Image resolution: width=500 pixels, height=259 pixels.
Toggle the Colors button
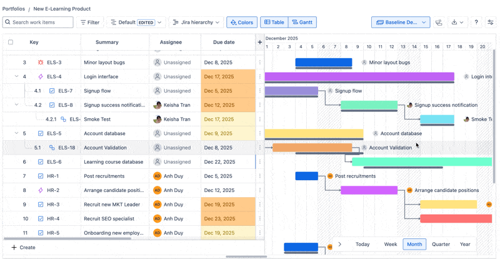pos(242,23)
